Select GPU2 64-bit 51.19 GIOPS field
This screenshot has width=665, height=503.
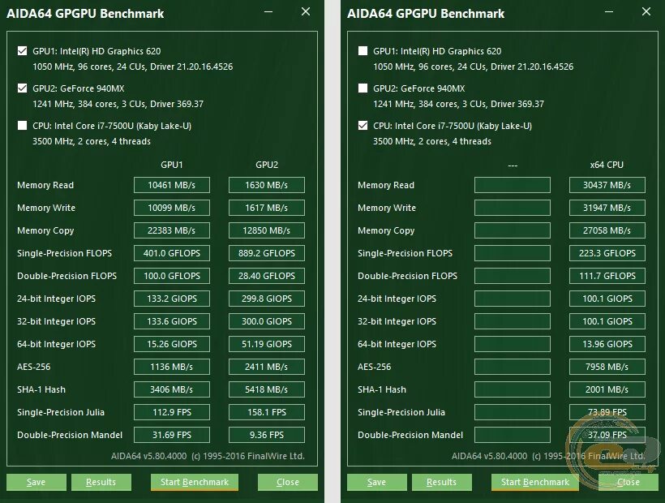coord(266,344)
